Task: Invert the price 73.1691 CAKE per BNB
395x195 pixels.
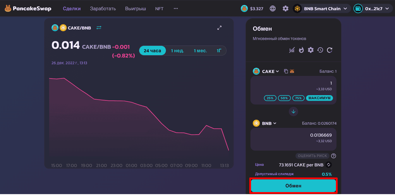Action: 329,165
